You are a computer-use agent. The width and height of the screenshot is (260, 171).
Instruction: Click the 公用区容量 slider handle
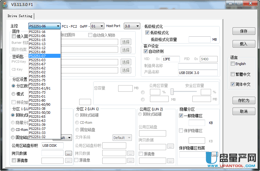(x=172, y=92)
